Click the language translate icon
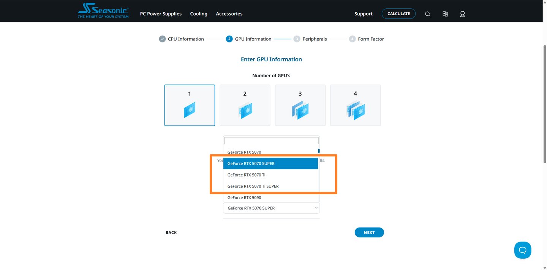 pyautogui.click(x=445, y=14)
